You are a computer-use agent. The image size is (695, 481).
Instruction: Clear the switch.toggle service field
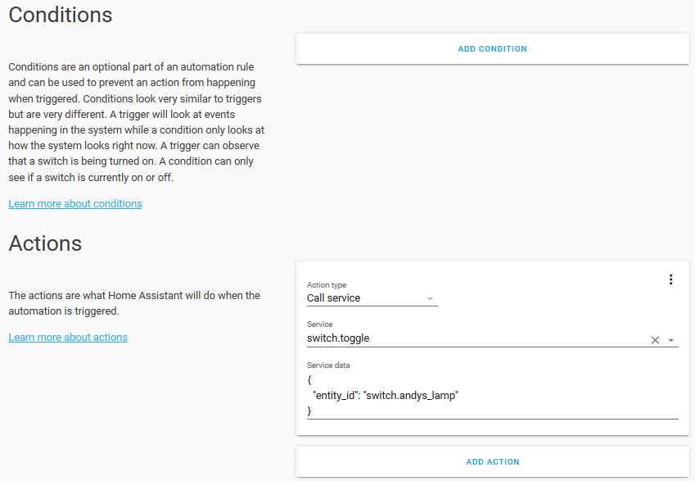pyautogui.click(x=655, y=340)
